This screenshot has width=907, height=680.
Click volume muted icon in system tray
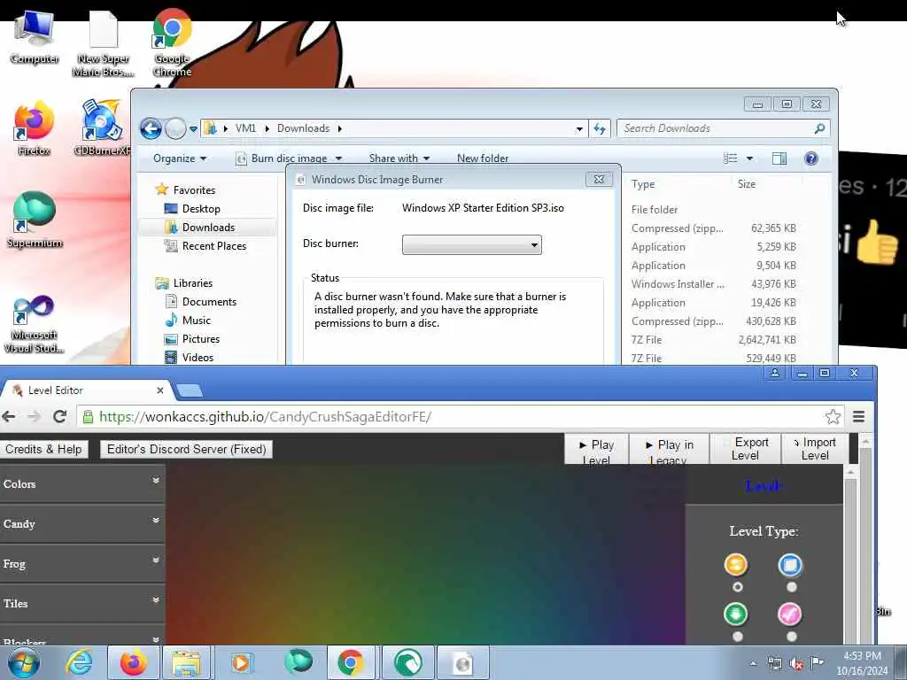pos(796,664)
